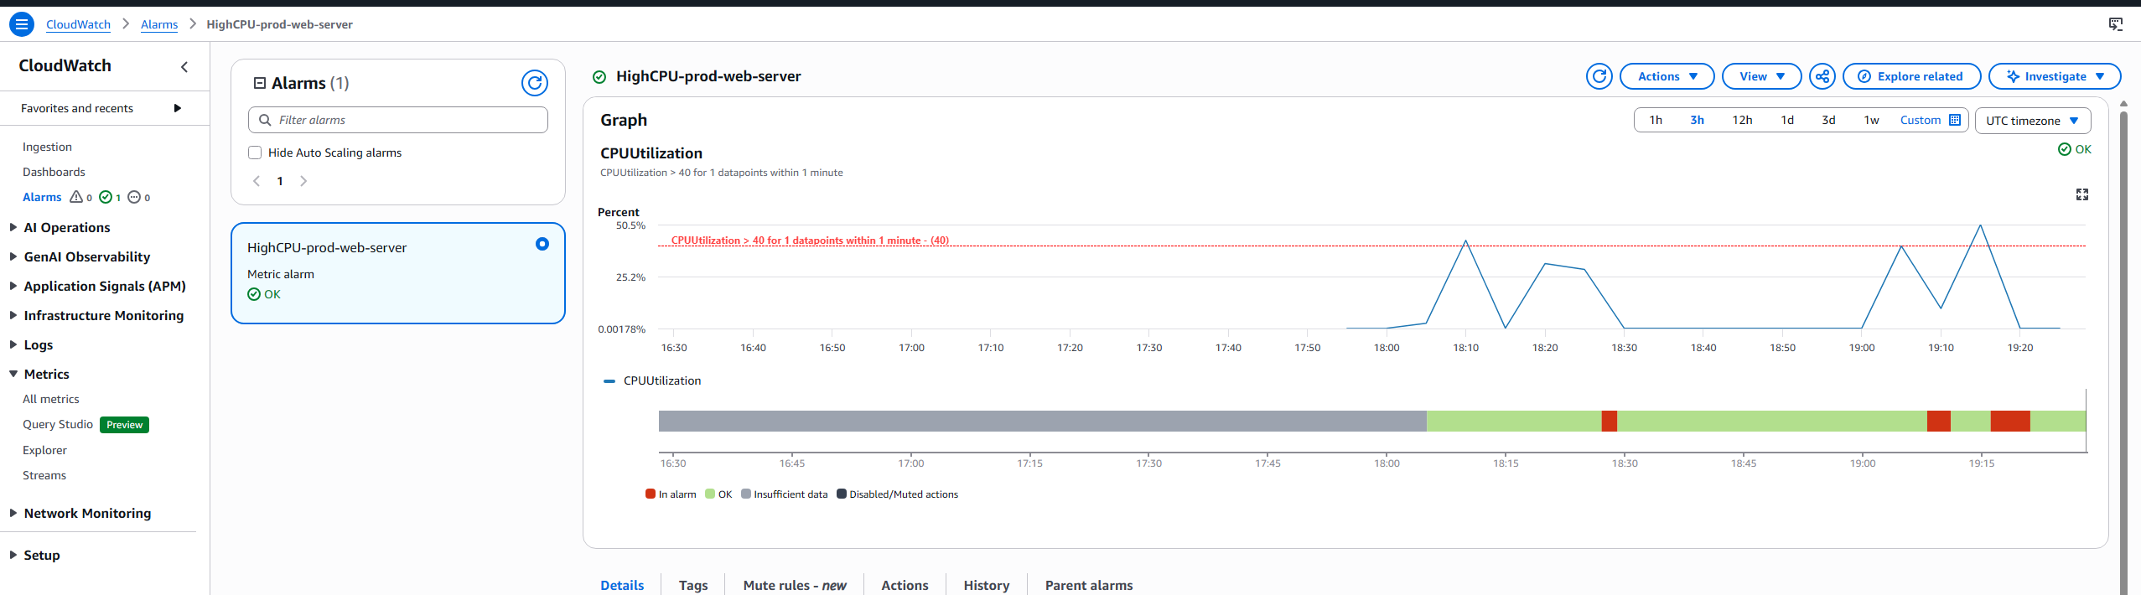Open All metrics in sidebar
The height and width of the screenshot is (595, 2141).
[50, 399]
